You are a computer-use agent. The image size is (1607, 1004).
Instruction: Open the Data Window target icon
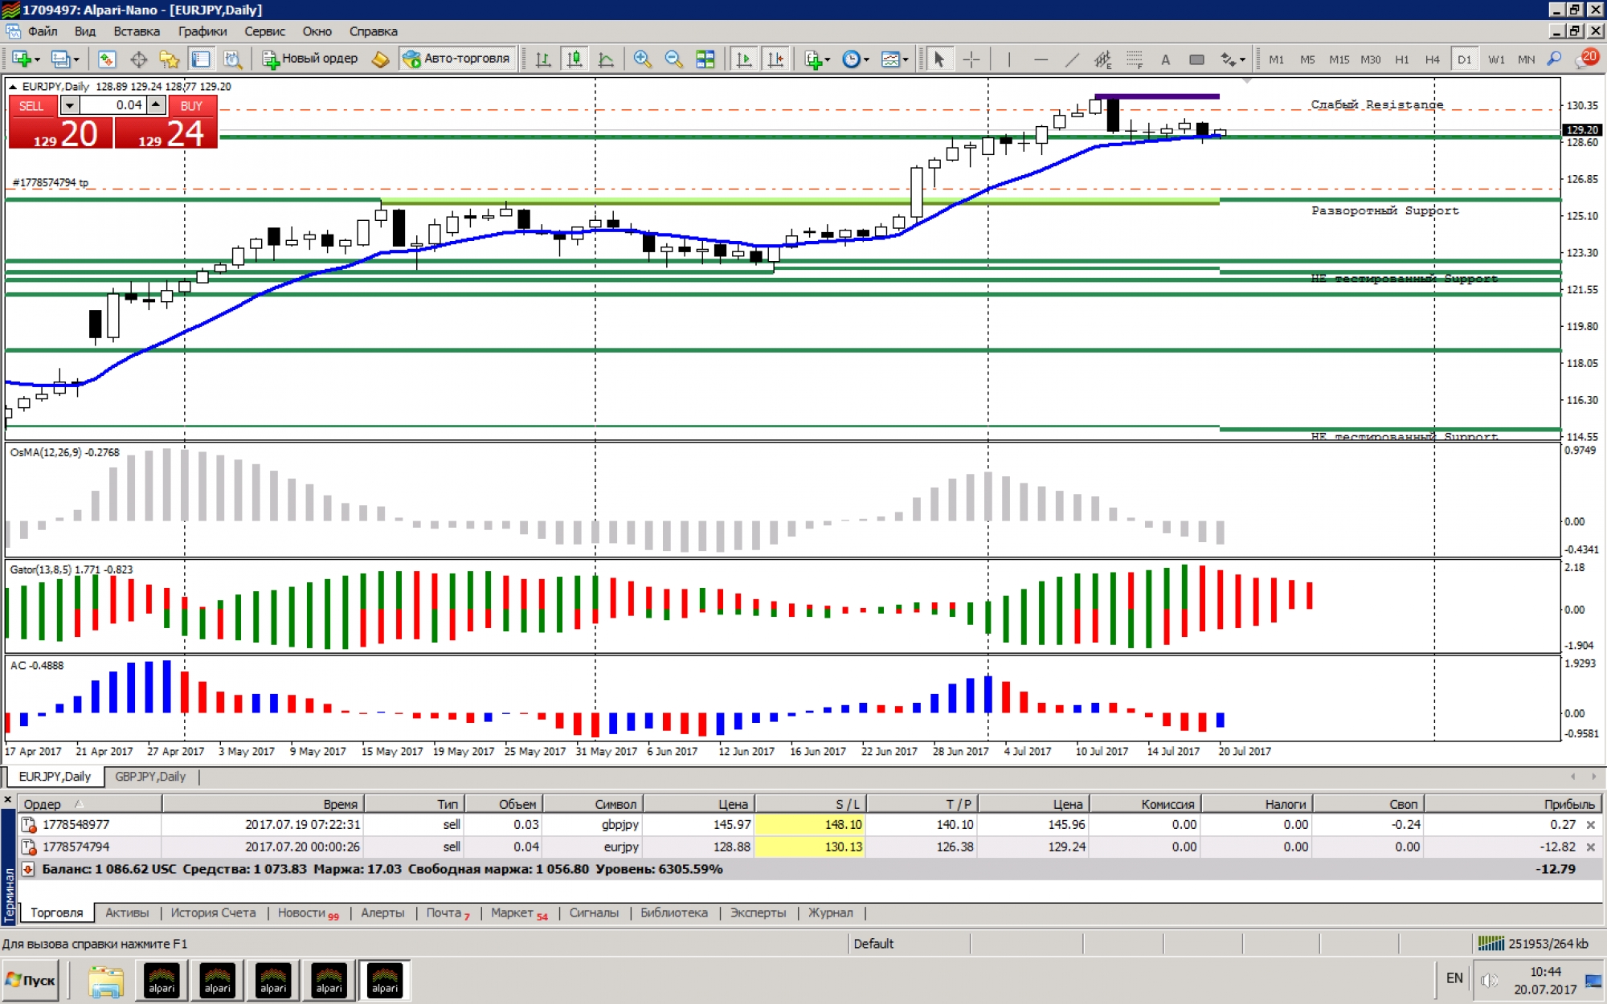[138, 59]
